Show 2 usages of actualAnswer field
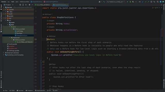 pos(51,27)
